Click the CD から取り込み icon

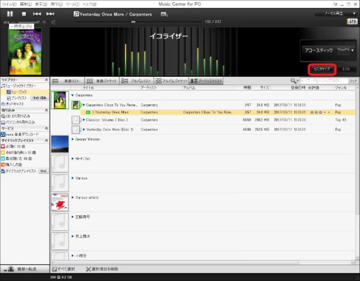coord(3,116)
